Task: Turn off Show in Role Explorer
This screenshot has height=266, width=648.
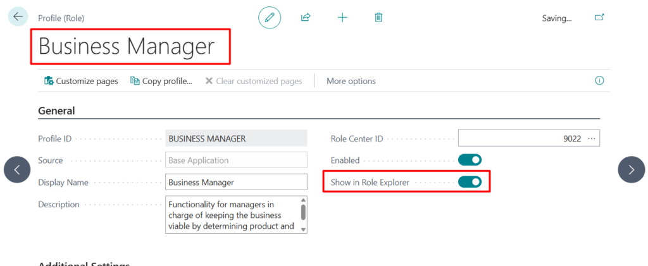Action: 470,183
